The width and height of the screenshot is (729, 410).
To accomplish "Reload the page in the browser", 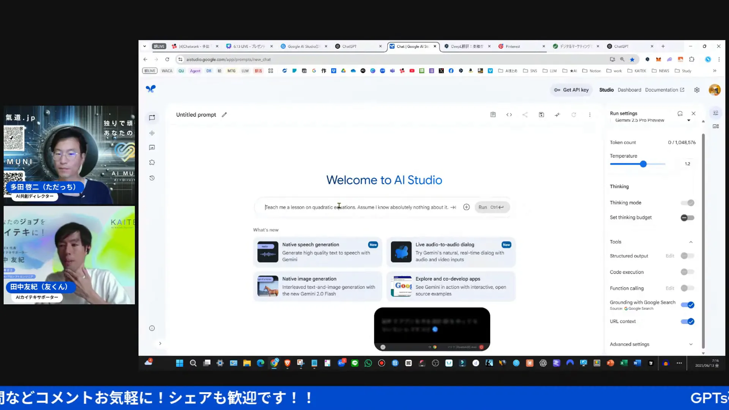I will click(x=167, y=60).
